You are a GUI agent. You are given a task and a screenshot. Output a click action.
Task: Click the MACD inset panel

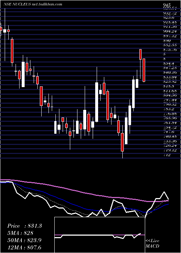100,235
